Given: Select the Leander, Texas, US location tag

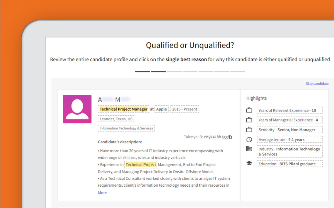Looking at the screenshot, I should pyautogui.click(x=116, y=119).
